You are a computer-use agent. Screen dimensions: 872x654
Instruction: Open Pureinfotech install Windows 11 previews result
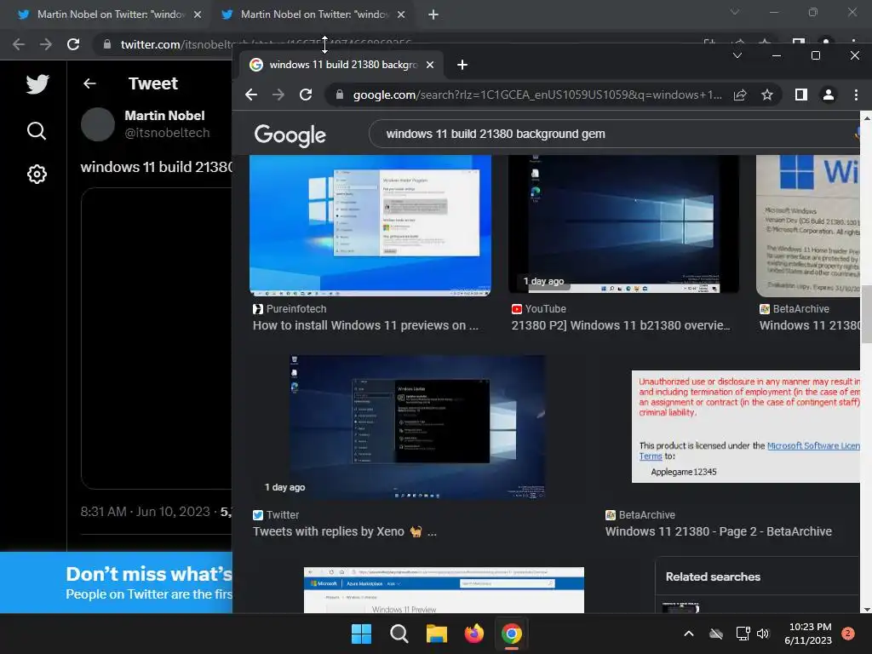[x=365, y=325]
